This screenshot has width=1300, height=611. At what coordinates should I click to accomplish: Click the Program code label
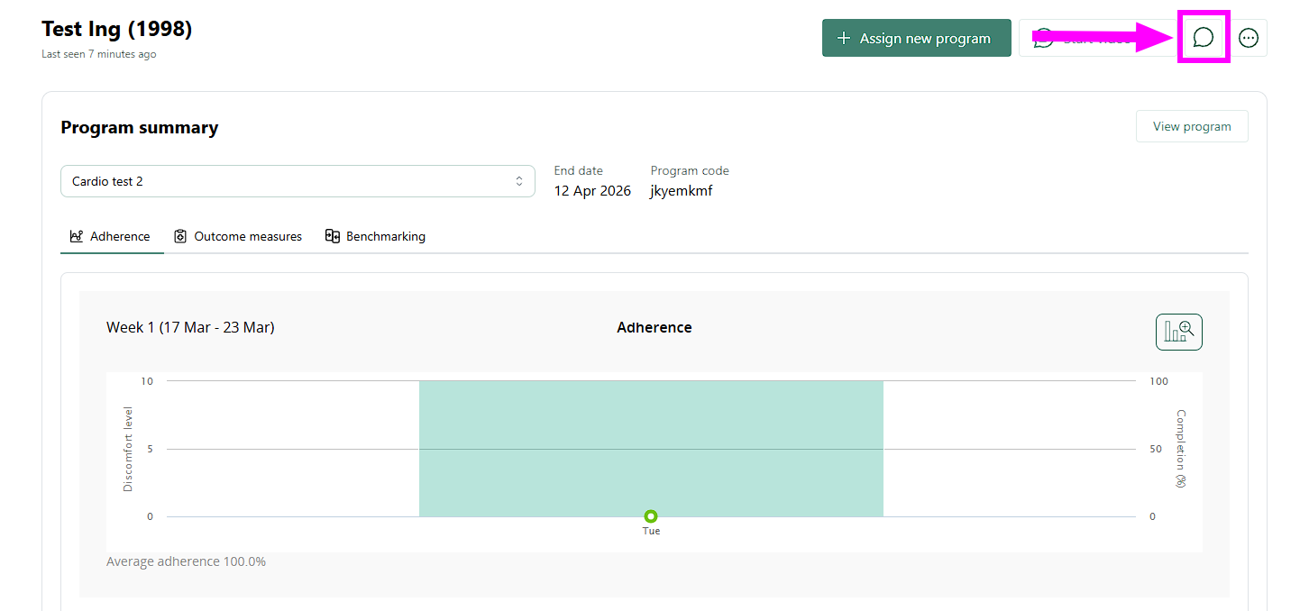tap(690, 170)
